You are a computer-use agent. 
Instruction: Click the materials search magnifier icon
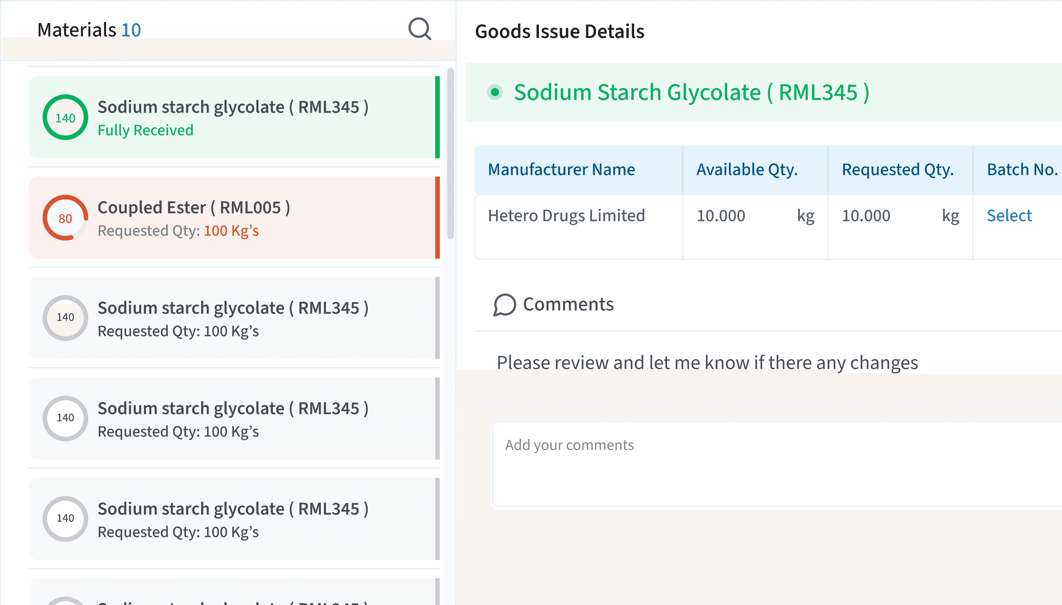point(419,29)
